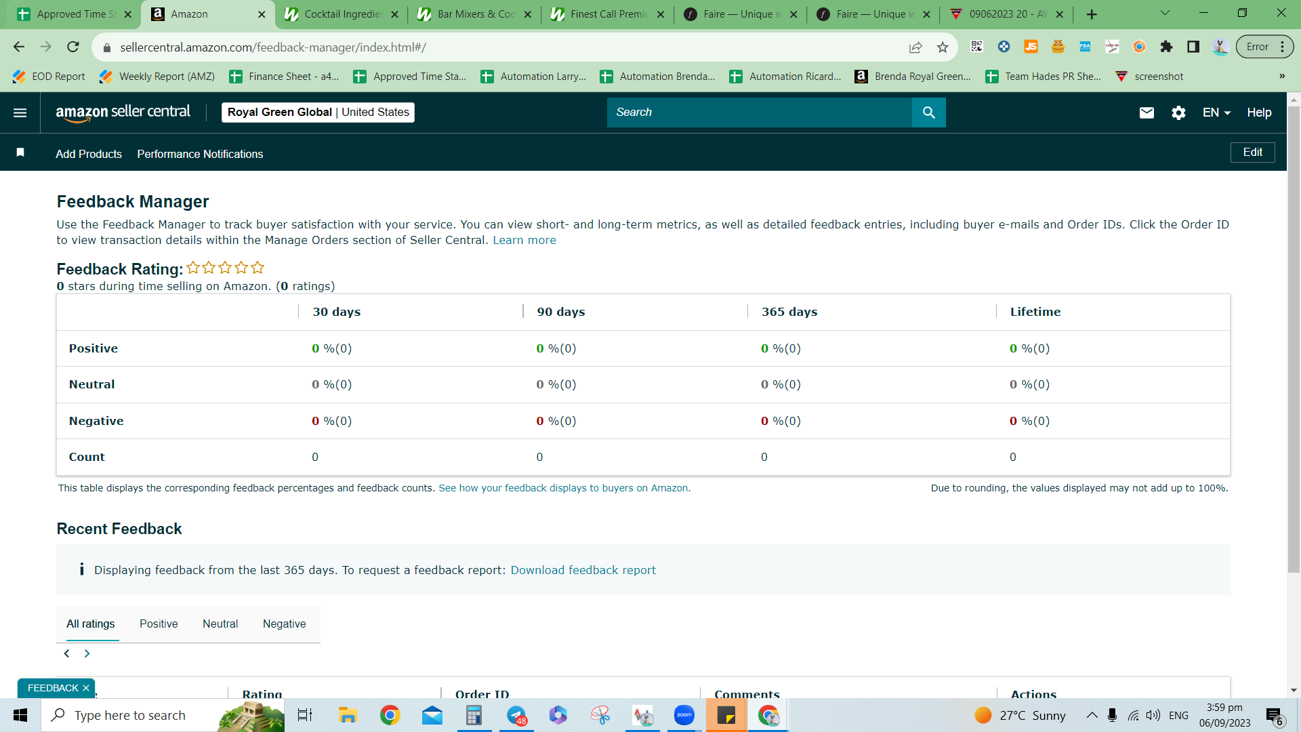Reload the current page
The height and width of the screenshot is (732, 1301).
[x=73, y=47]
